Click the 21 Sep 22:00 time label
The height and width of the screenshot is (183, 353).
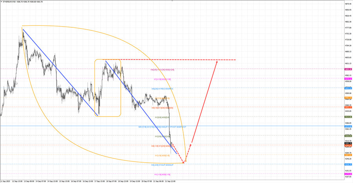(x=170, y=181)
